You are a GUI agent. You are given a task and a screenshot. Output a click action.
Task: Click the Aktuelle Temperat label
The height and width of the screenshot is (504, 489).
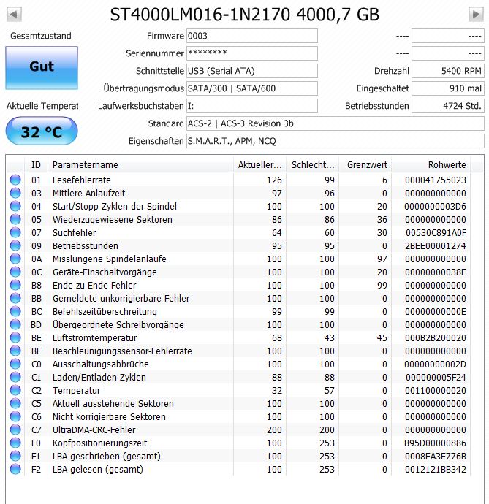pyautogui.click(x=42, y=106)
